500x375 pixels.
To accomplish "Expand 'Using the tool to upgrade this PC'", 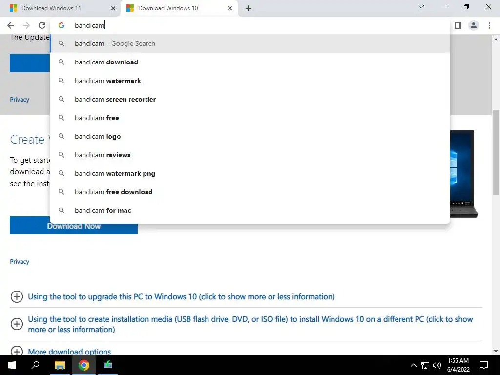I will click(181, 296).
